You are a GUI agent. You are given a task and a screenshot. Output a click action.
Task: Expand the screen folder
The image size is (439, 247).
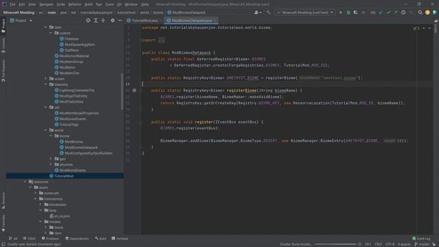(46, 79)
